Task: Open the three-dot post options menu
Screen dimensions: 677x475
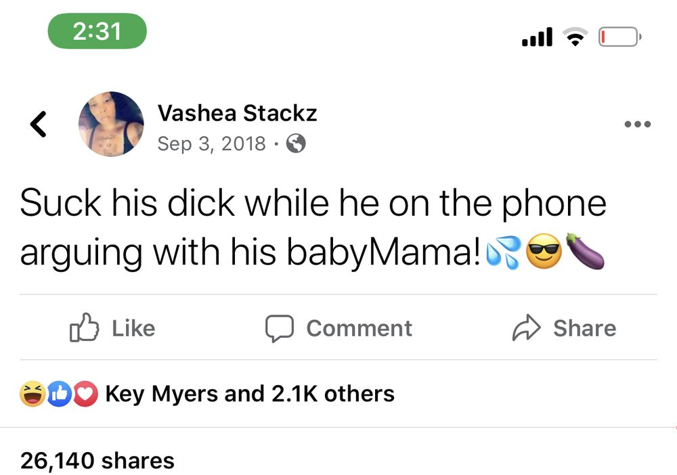Action: (637, 125)
